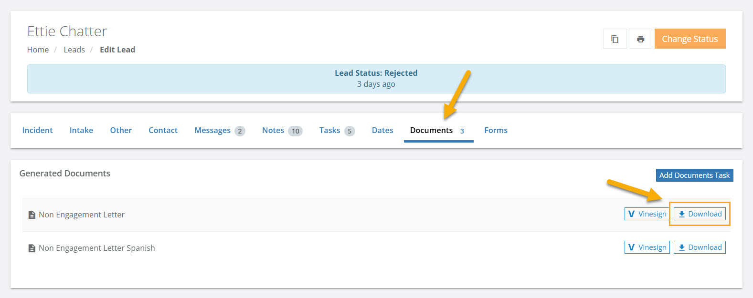Click the 3 days ago timestamp

[376, 84]
